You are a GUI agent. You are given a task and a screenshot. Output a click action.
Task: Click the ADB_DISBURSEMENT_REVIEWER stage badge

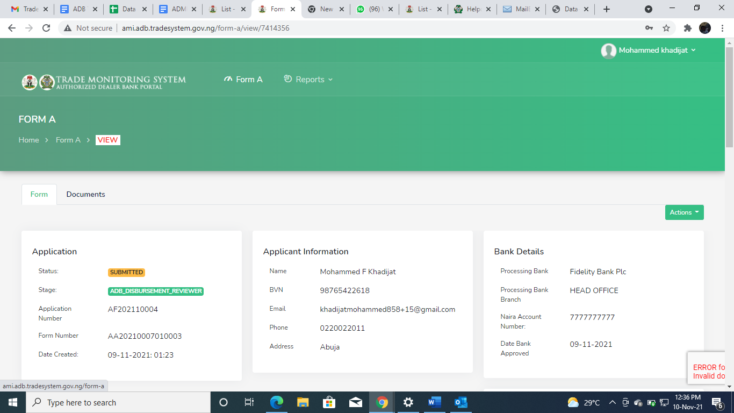[156, 291]
